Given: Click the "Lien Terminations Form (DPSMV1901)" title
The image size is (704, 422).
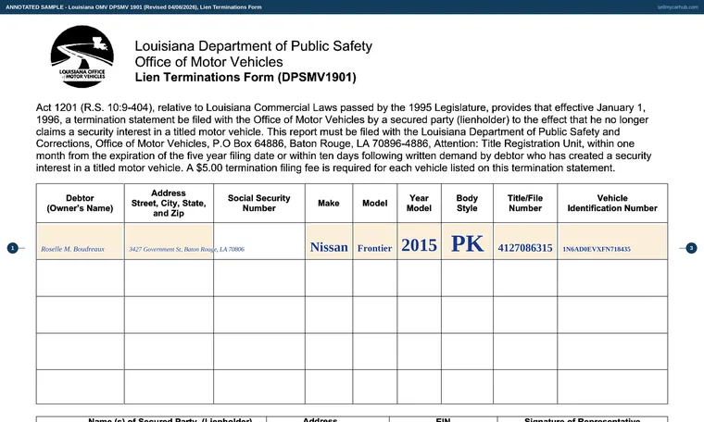Looking at the screenshot, I should (x=245, y=77).
